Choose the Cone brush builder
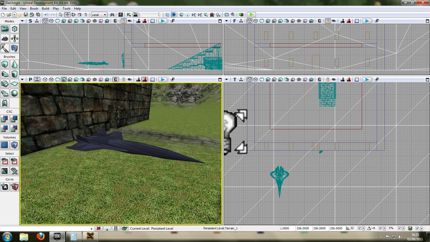 coord(15,65)
